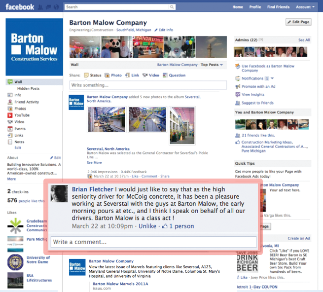Open Profile in top navigation
Screen dimensions: 323x292
[255, 7]
